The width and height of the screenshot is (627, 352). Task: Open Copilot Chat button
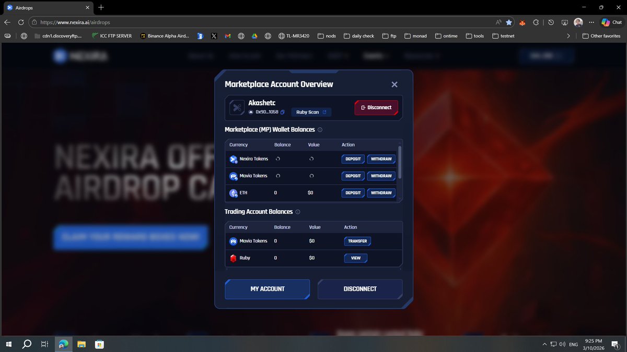point(612,22)
